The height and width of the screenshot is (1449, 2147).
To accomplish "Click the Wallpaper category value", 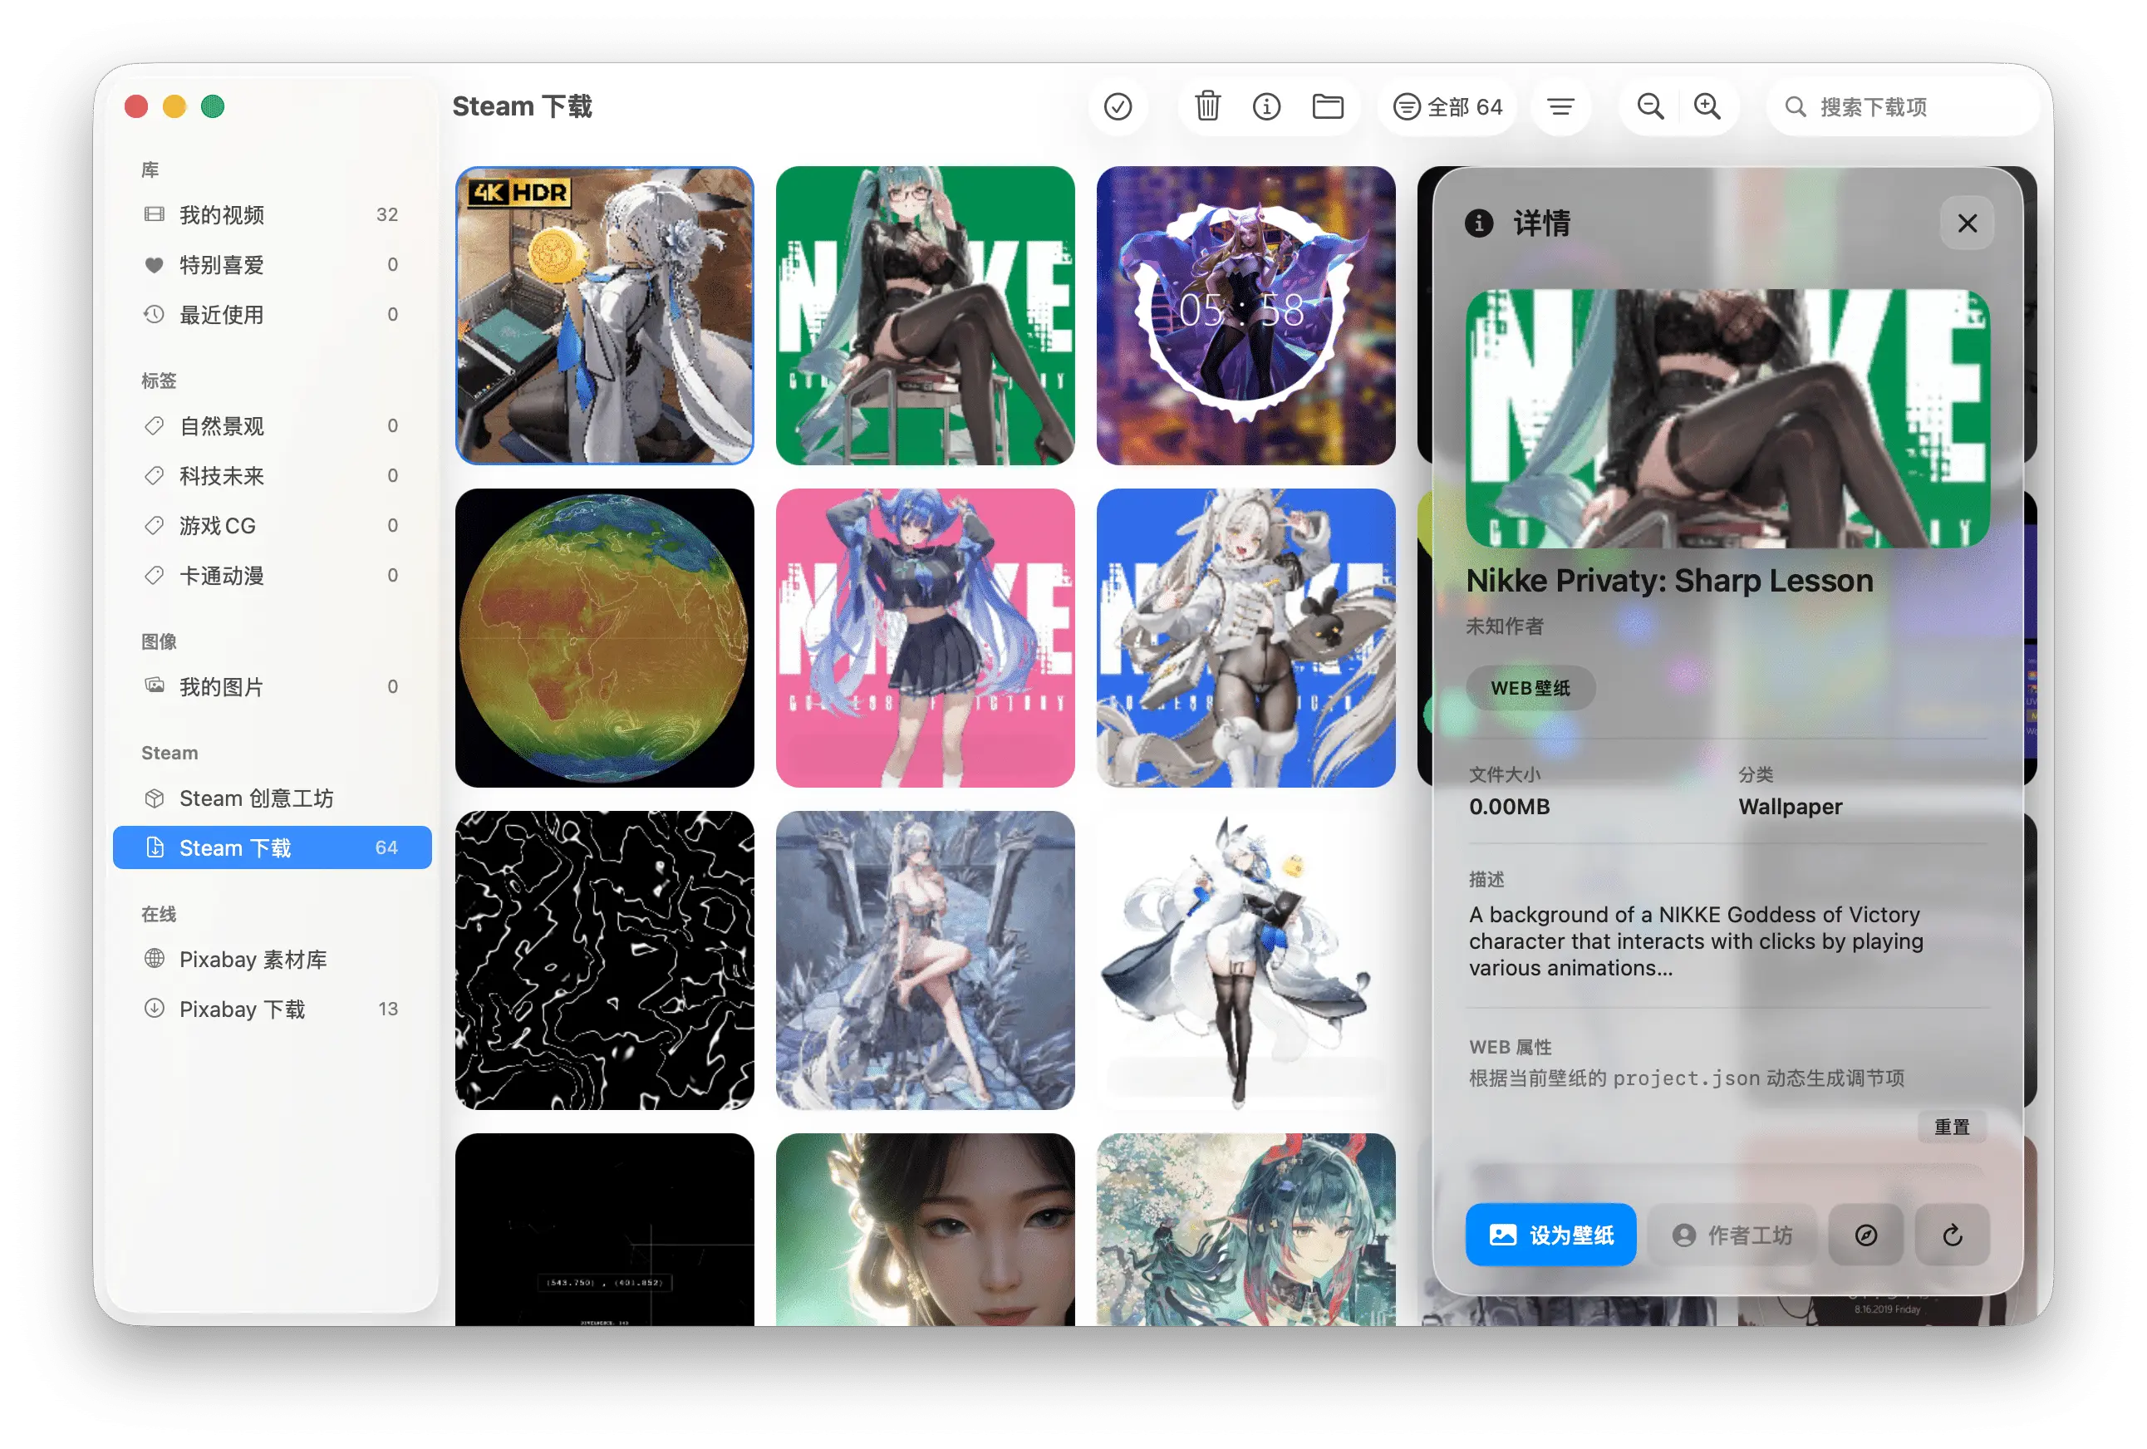I will point(1791,806).
